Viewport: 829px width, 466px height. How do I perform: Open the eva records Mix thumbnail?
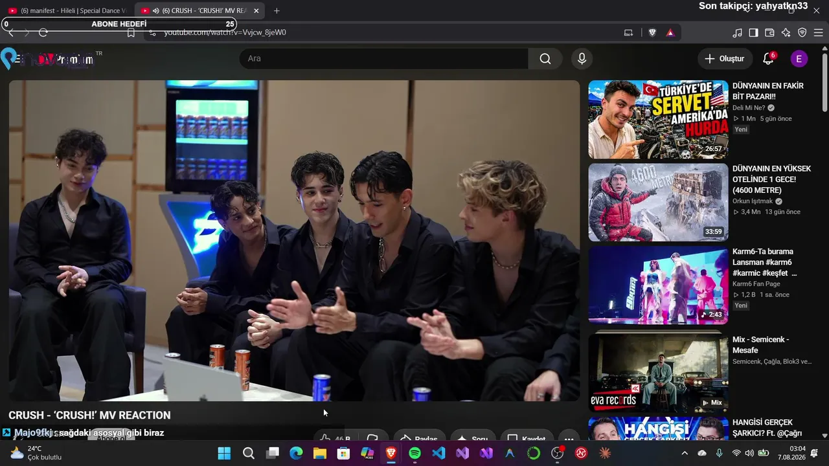point(658,372)
